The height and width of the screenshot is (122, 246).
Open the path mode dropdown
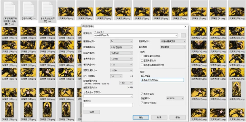coord(173,47)
